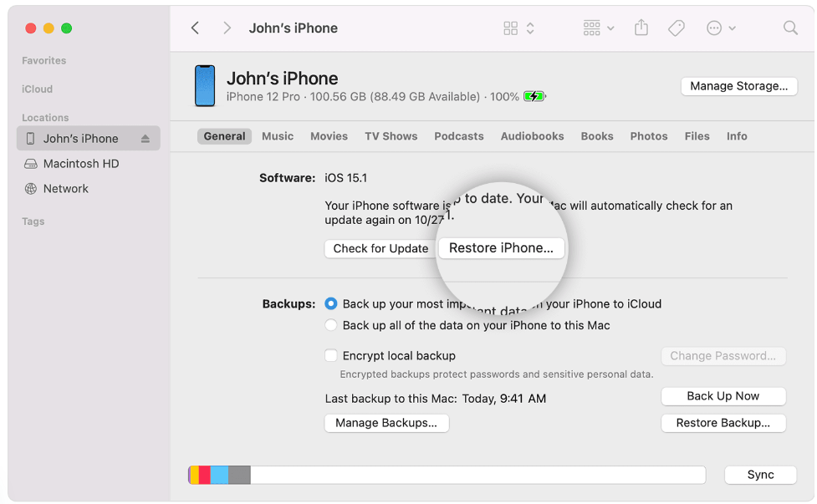Minimize the window with yellow button

click(49, 28)
